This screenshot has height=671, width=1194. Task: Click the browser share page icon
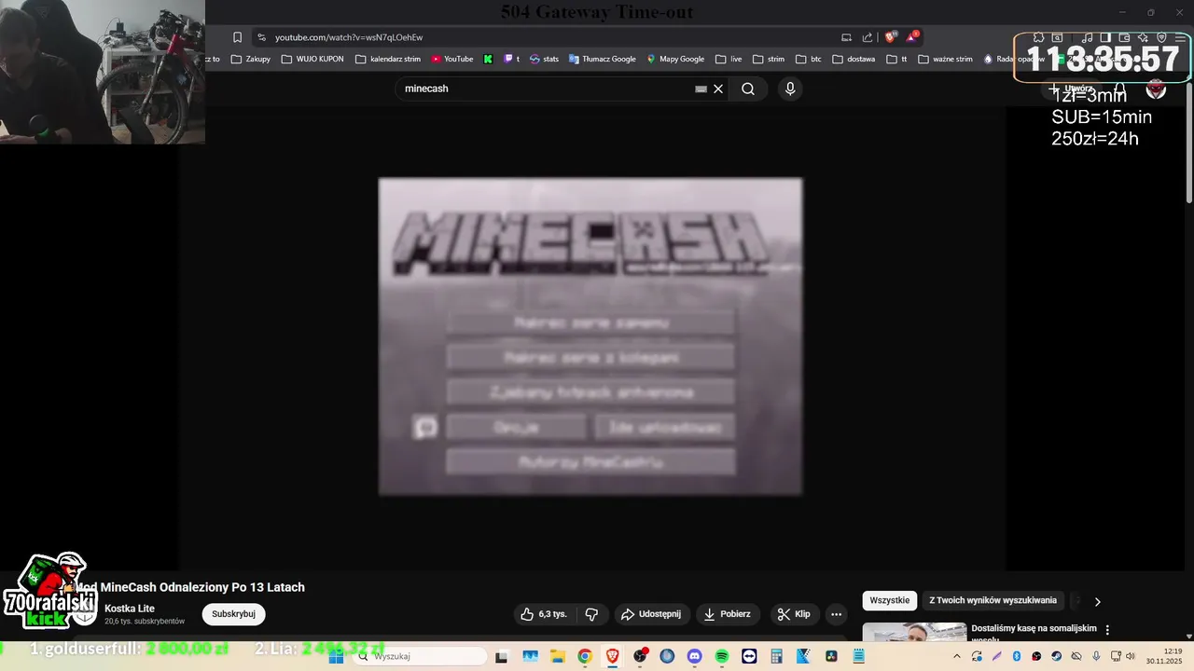click(868, 37)
